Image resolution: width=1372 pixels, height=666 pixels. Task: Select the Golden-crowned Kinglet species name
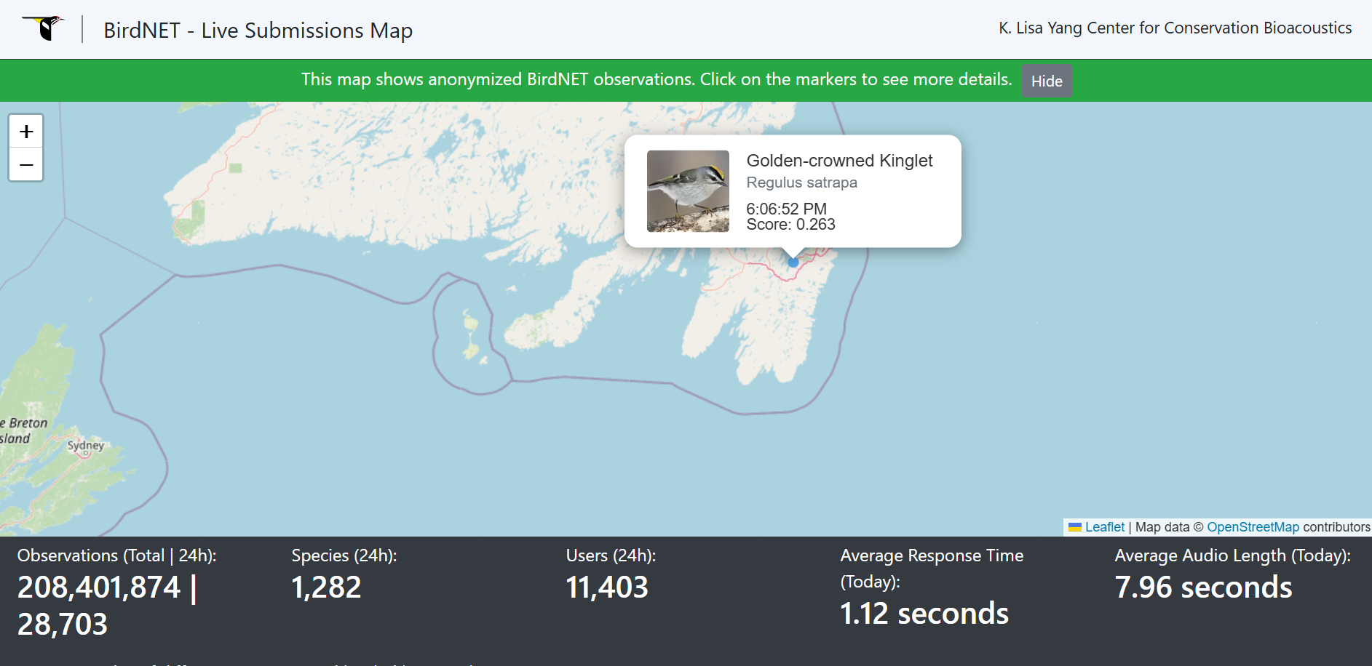839,161
